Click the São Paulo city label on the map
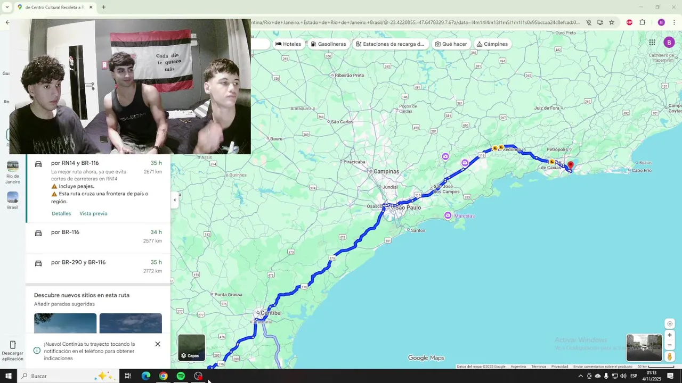Viewport: 682px width, 383px height. coord(408,207)
